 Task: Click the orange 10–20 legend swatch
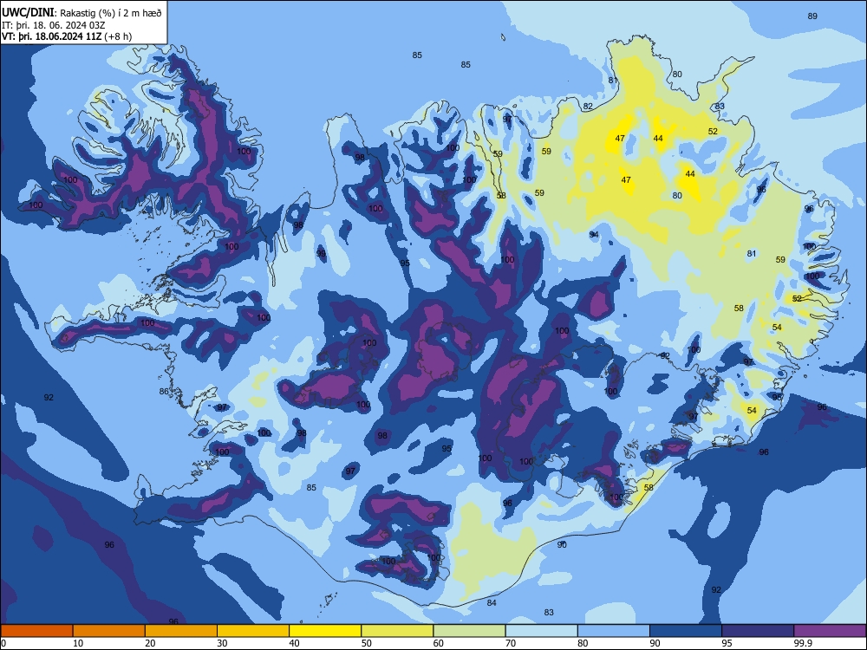[109, 631]
